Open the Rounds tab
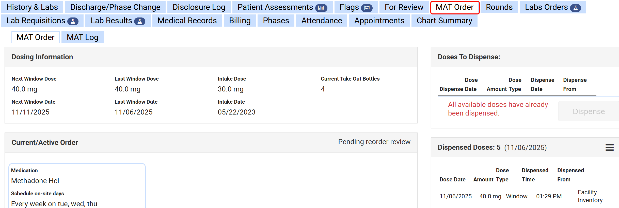The height and width of the screenshot is (208, 619). coord(499,7)
